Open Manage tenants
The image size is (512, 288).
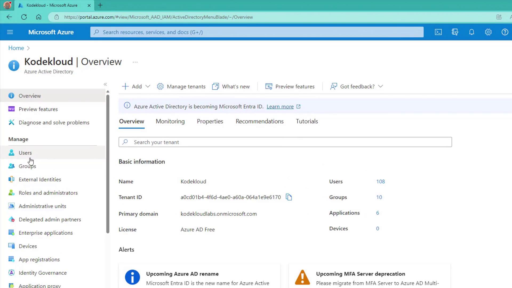pyautogui.click(x=181, y=86)
